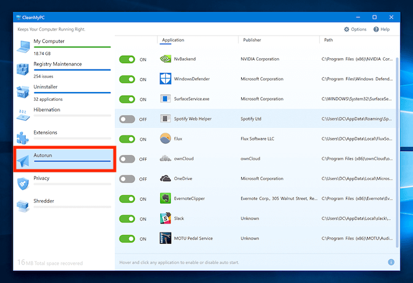Click the Spotify Web Helper icon
The height and width of the screenshot is (283, 413).
tap(166, 118)
